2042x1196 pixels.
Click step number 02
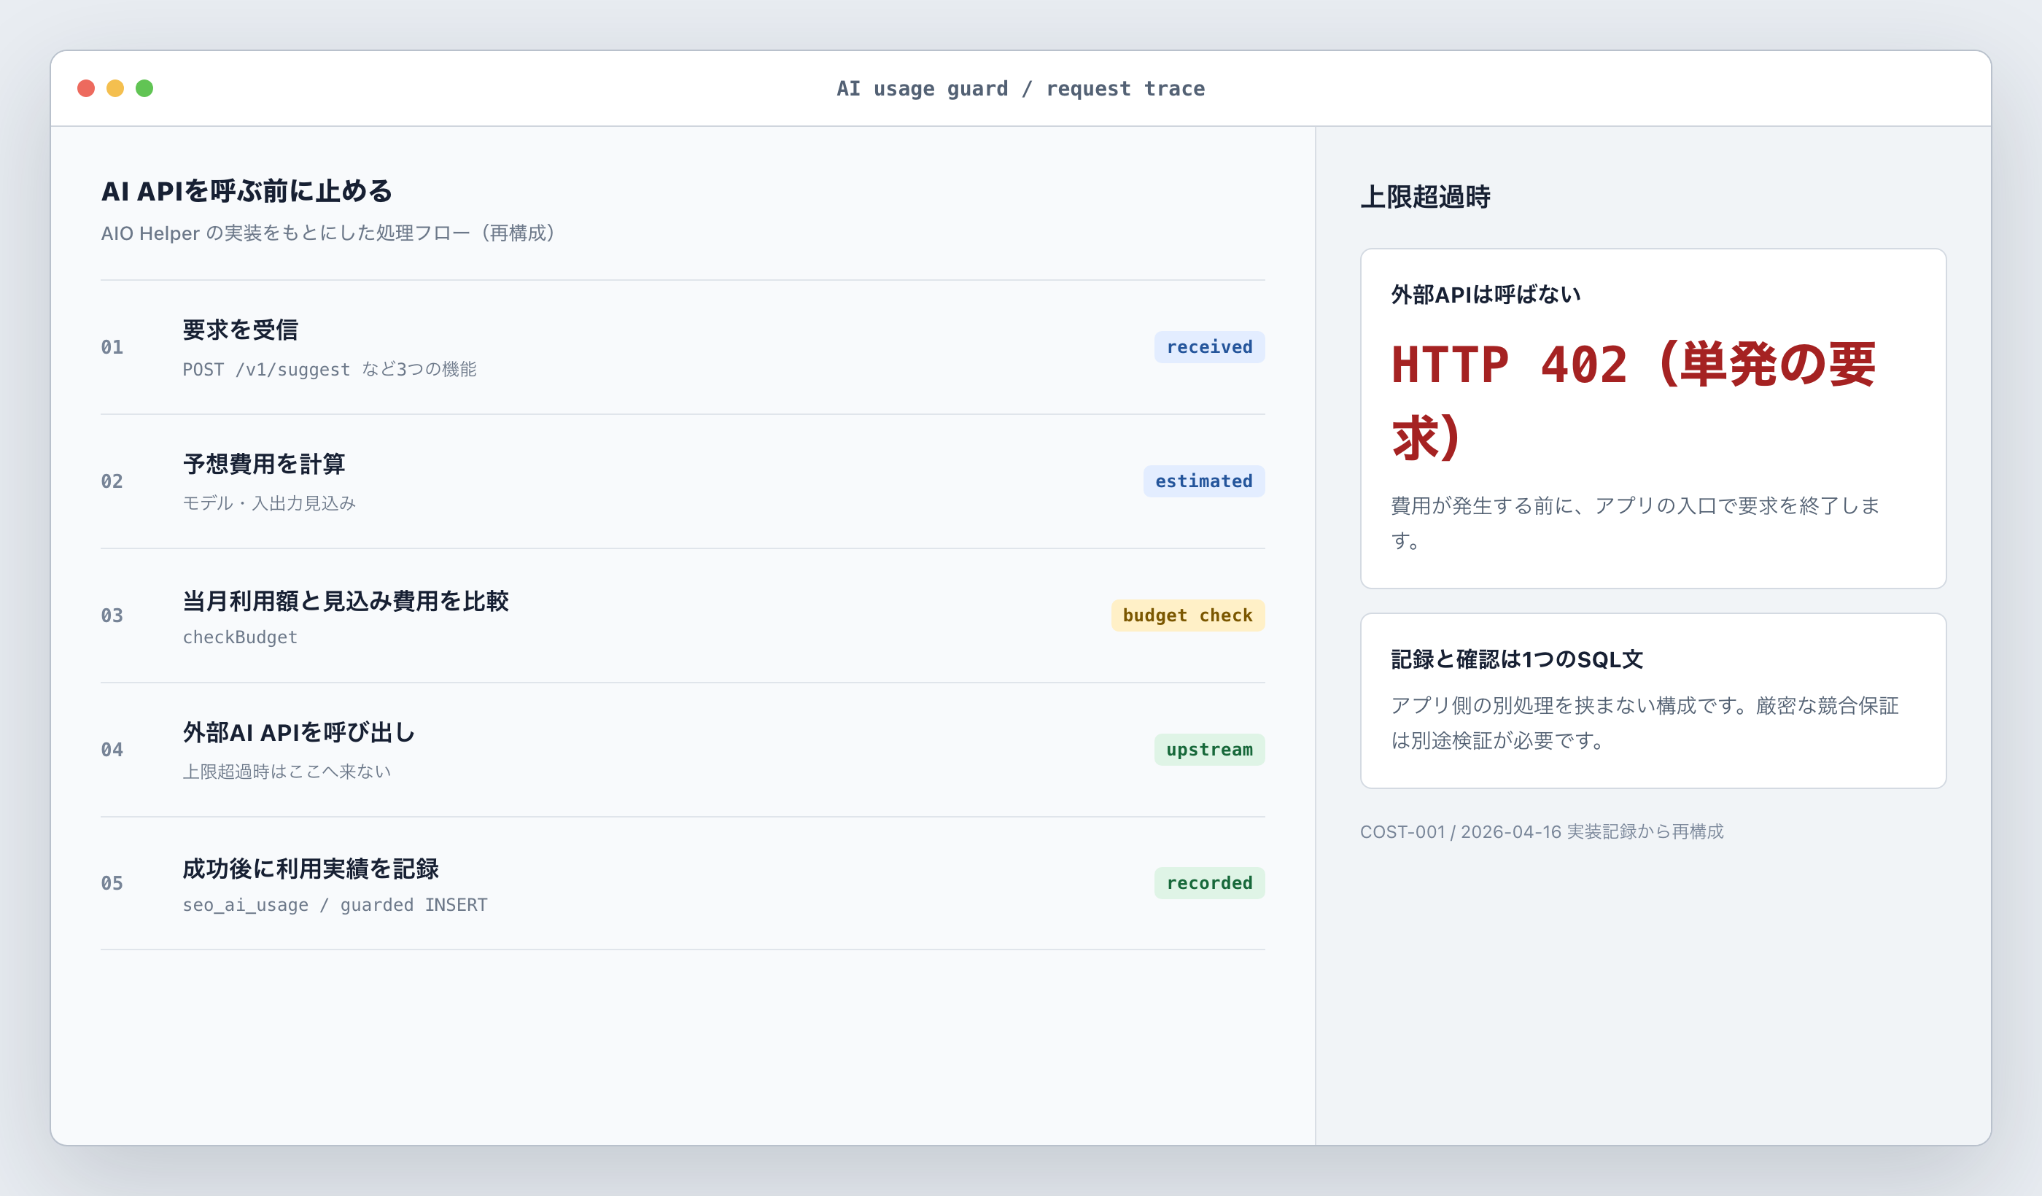112,481
